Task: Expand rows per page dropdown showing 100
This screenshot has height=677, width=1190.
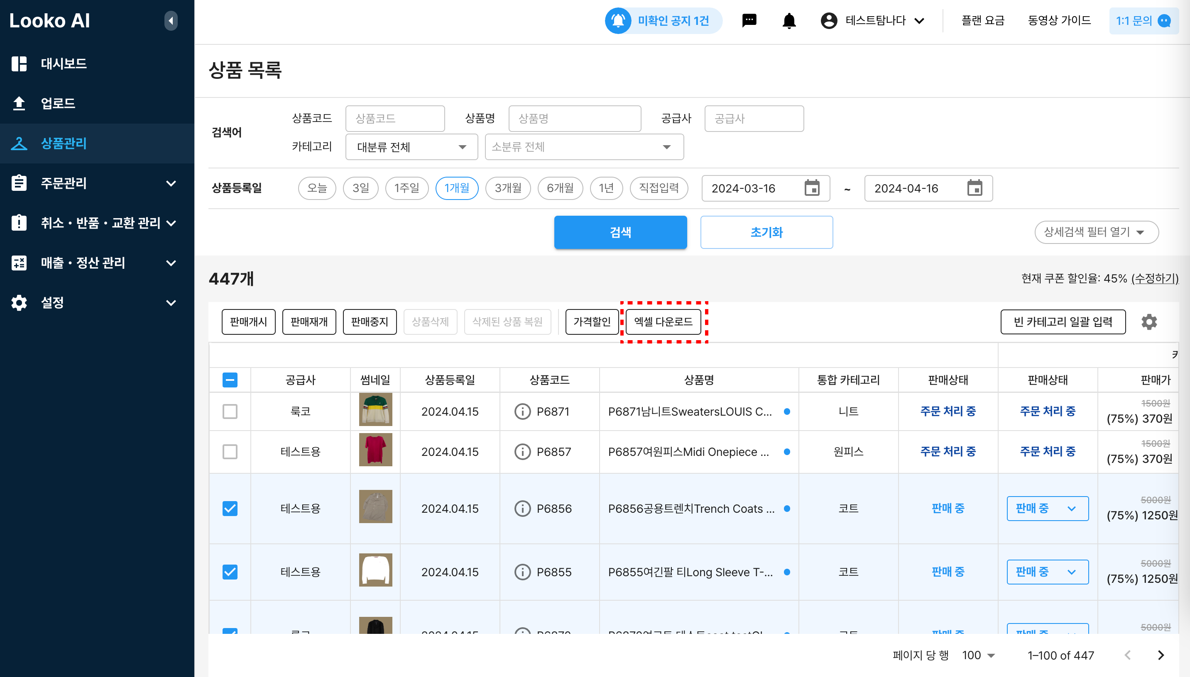Action: 978,655
